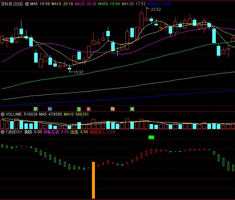The image size is (235, 200).
Task: Click the green signal block in indicator panel
Action: pos(151,137)
